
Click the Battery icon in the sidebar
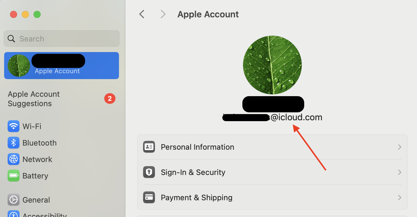click(14, 176)
